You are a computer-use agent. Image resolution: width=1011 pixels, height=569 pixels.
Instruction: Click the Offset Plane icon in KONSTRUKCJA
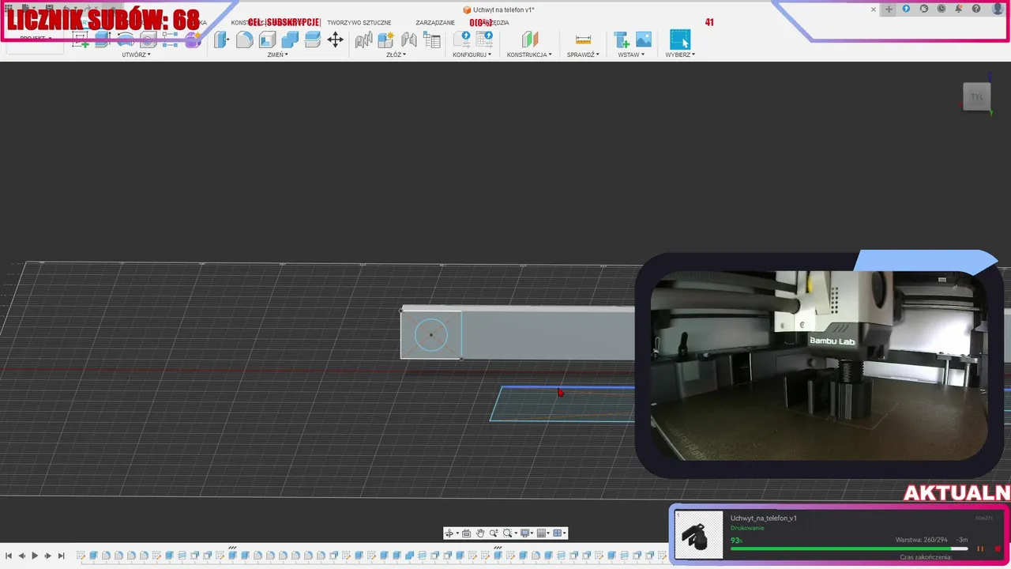pos(530,40)
